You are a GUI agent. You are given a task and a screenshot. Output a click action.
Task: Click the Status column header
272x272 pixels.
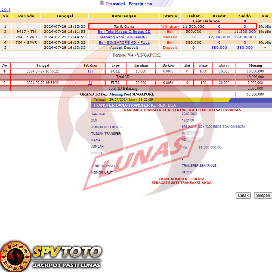click(170, 16)
